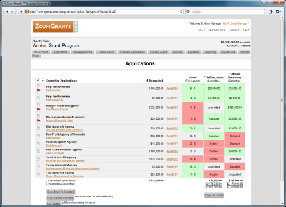
Task: Check the Non-Profit Agency of Colorado row
Action: [38, 136]
